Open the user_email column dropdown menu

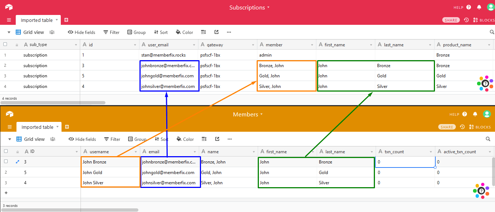point(194,45)
